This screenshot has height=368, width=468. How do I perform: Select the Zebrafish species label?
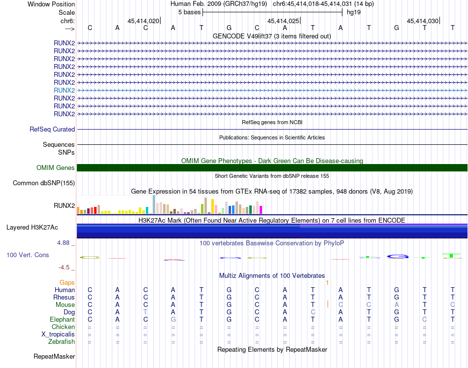(62, 341)
